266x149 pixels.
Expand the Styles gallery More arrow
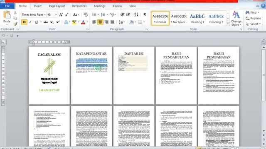(228, 24)
